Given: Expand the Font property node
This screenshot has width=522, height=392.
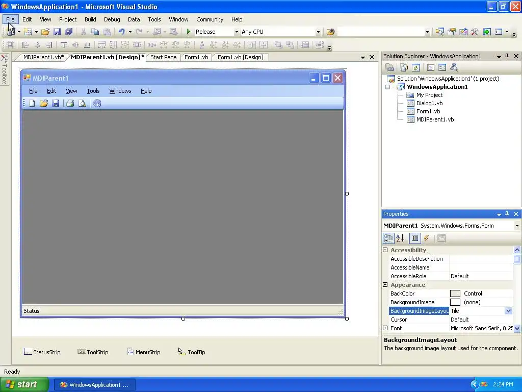Looking at the screenshot, I should pyautogui.click(x=385, y=328).
